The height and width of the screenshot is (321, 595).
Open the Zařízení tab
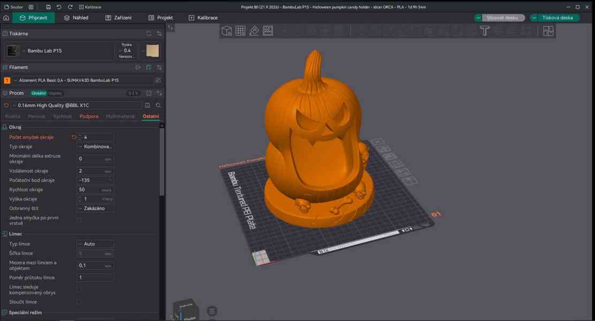(x=118, y=18)
